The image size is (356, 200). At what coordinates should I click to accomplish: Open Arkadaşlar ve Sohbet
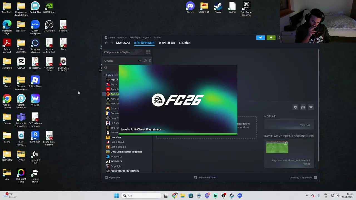[x=303, y=177]
